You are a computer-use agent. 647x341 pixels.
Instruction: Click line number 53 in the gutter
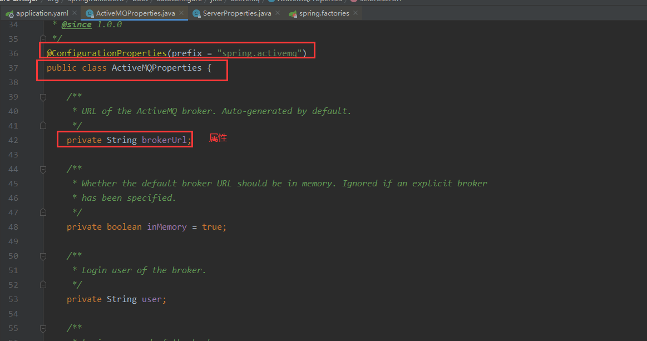[x=13, y=299]
